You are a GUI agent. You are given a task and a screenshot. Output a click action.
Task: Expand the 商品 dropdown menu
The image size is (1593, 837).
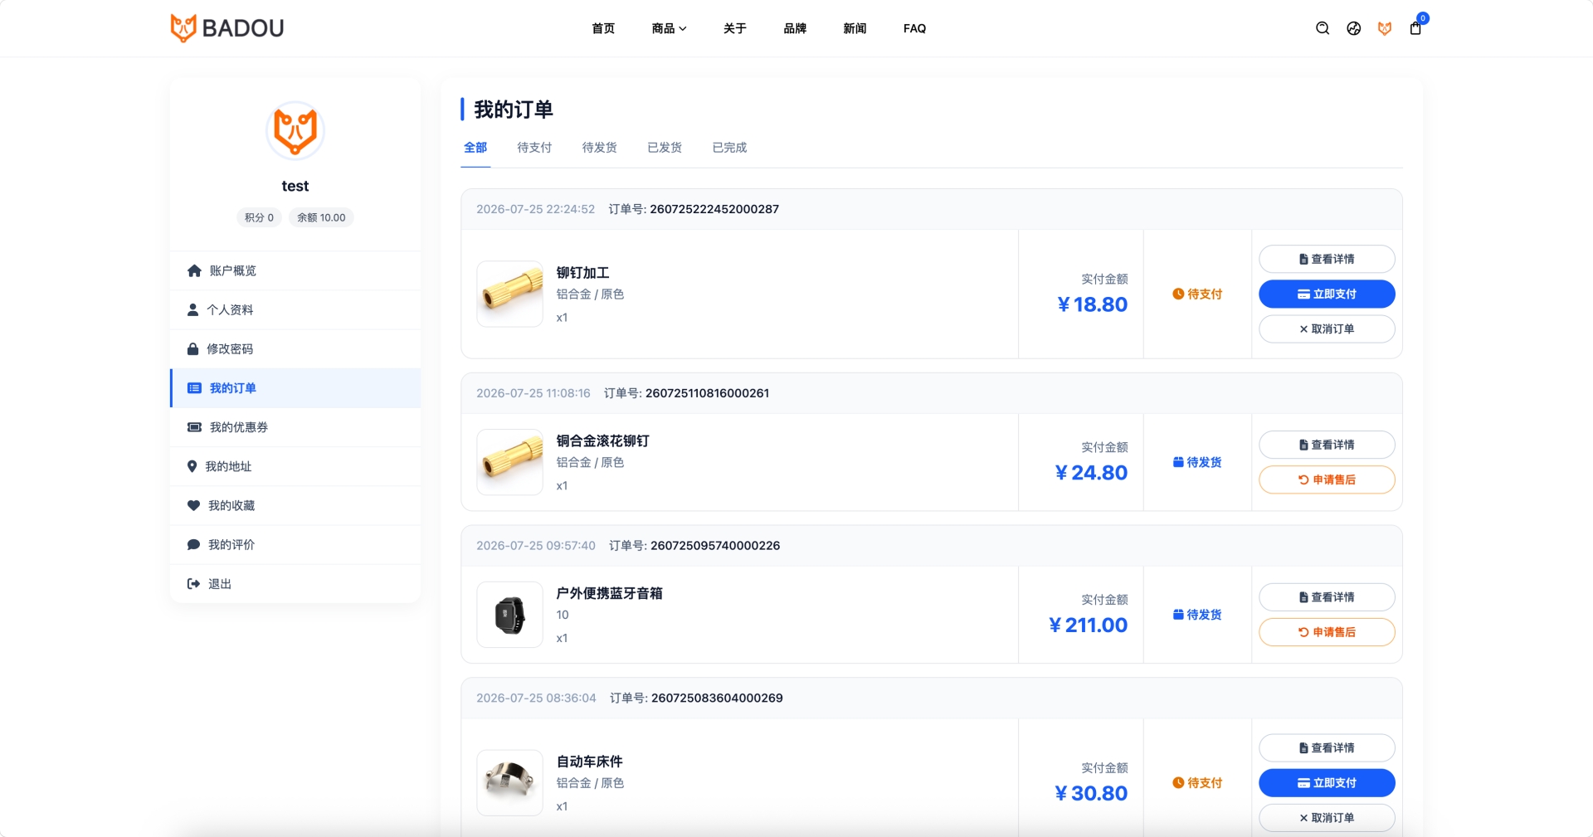(x=669, y=28)
